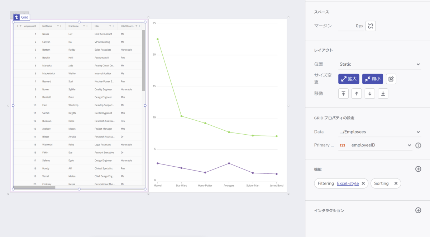The image size is (430, 237).
Task: Open the 位置 Static dropdown
Action: tap(418, 64)
